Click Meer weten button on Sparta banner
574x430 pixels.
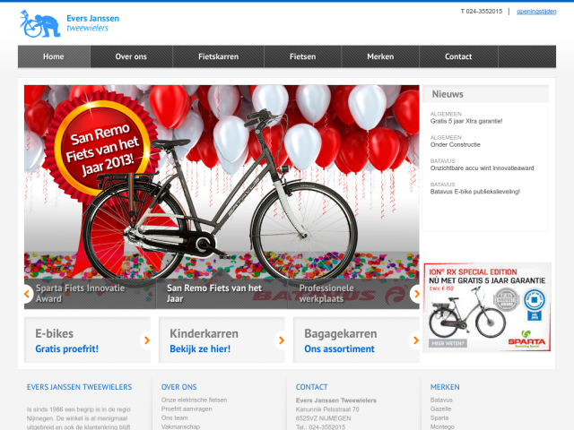[x=448, y=343]
